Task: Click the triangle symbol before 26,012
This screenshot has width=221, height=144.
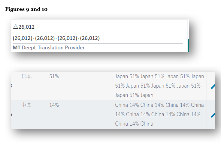Action: tap(15, 27)
